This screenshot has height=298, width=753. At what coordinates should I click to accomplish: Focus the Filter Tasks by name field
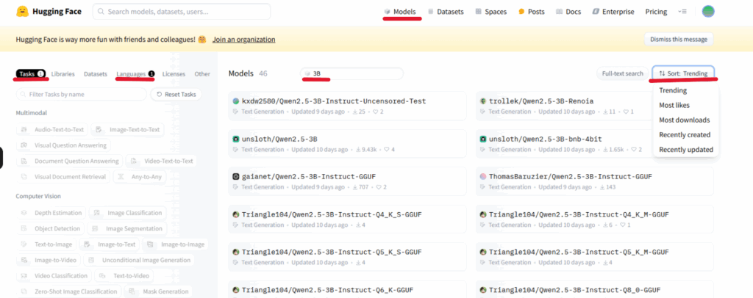tap(81, 95)
